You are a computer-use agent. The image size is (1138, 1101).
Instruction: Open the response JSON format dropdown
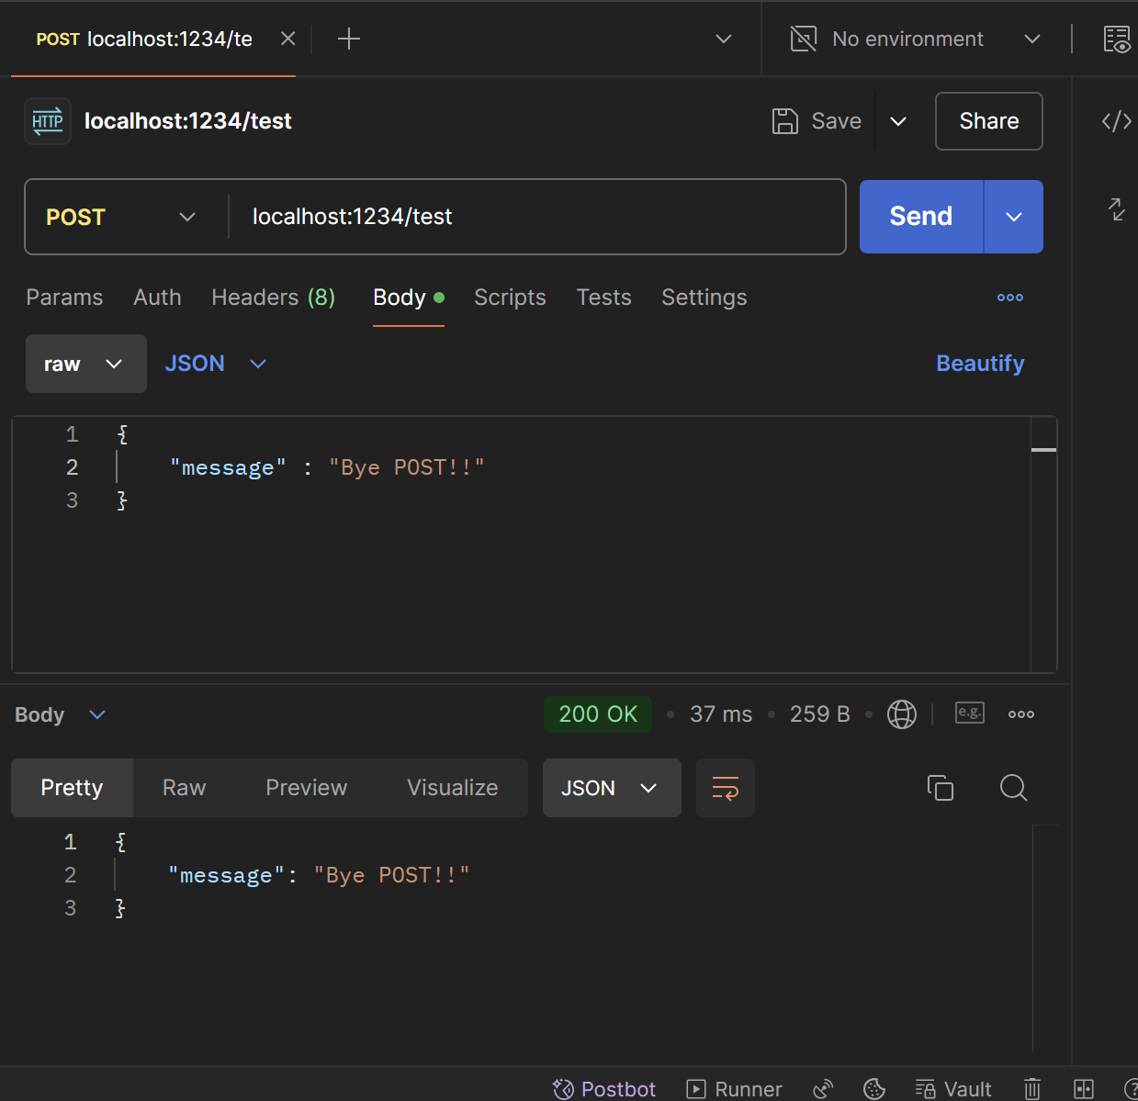pos(612,788)
